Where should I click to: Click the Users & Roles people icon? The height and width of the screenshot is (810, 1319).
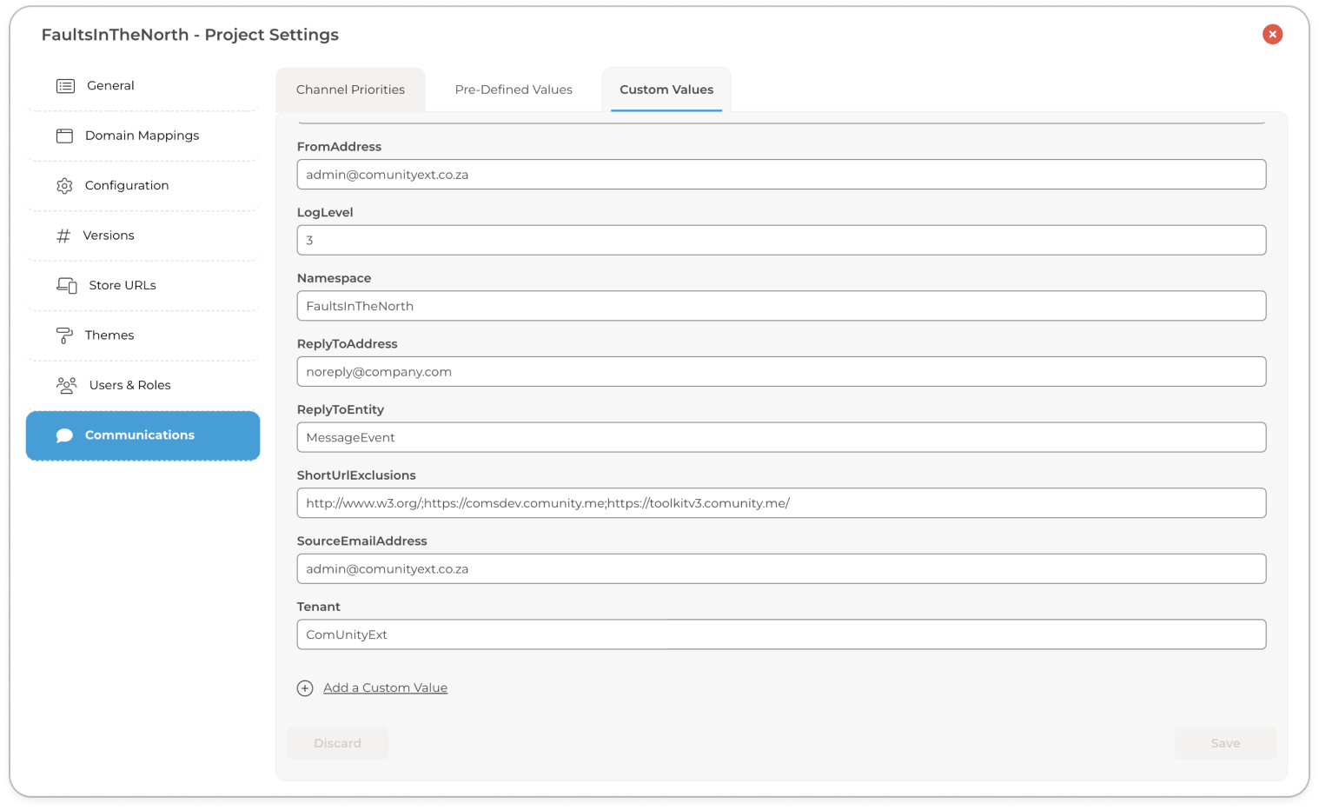point(66,385)
